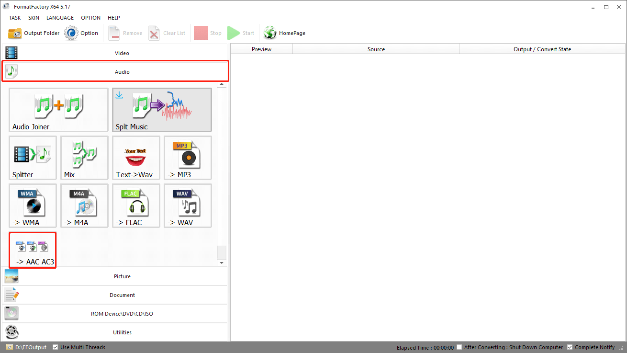
Task: Open the Audio Joiner tool
Action: 58,110
